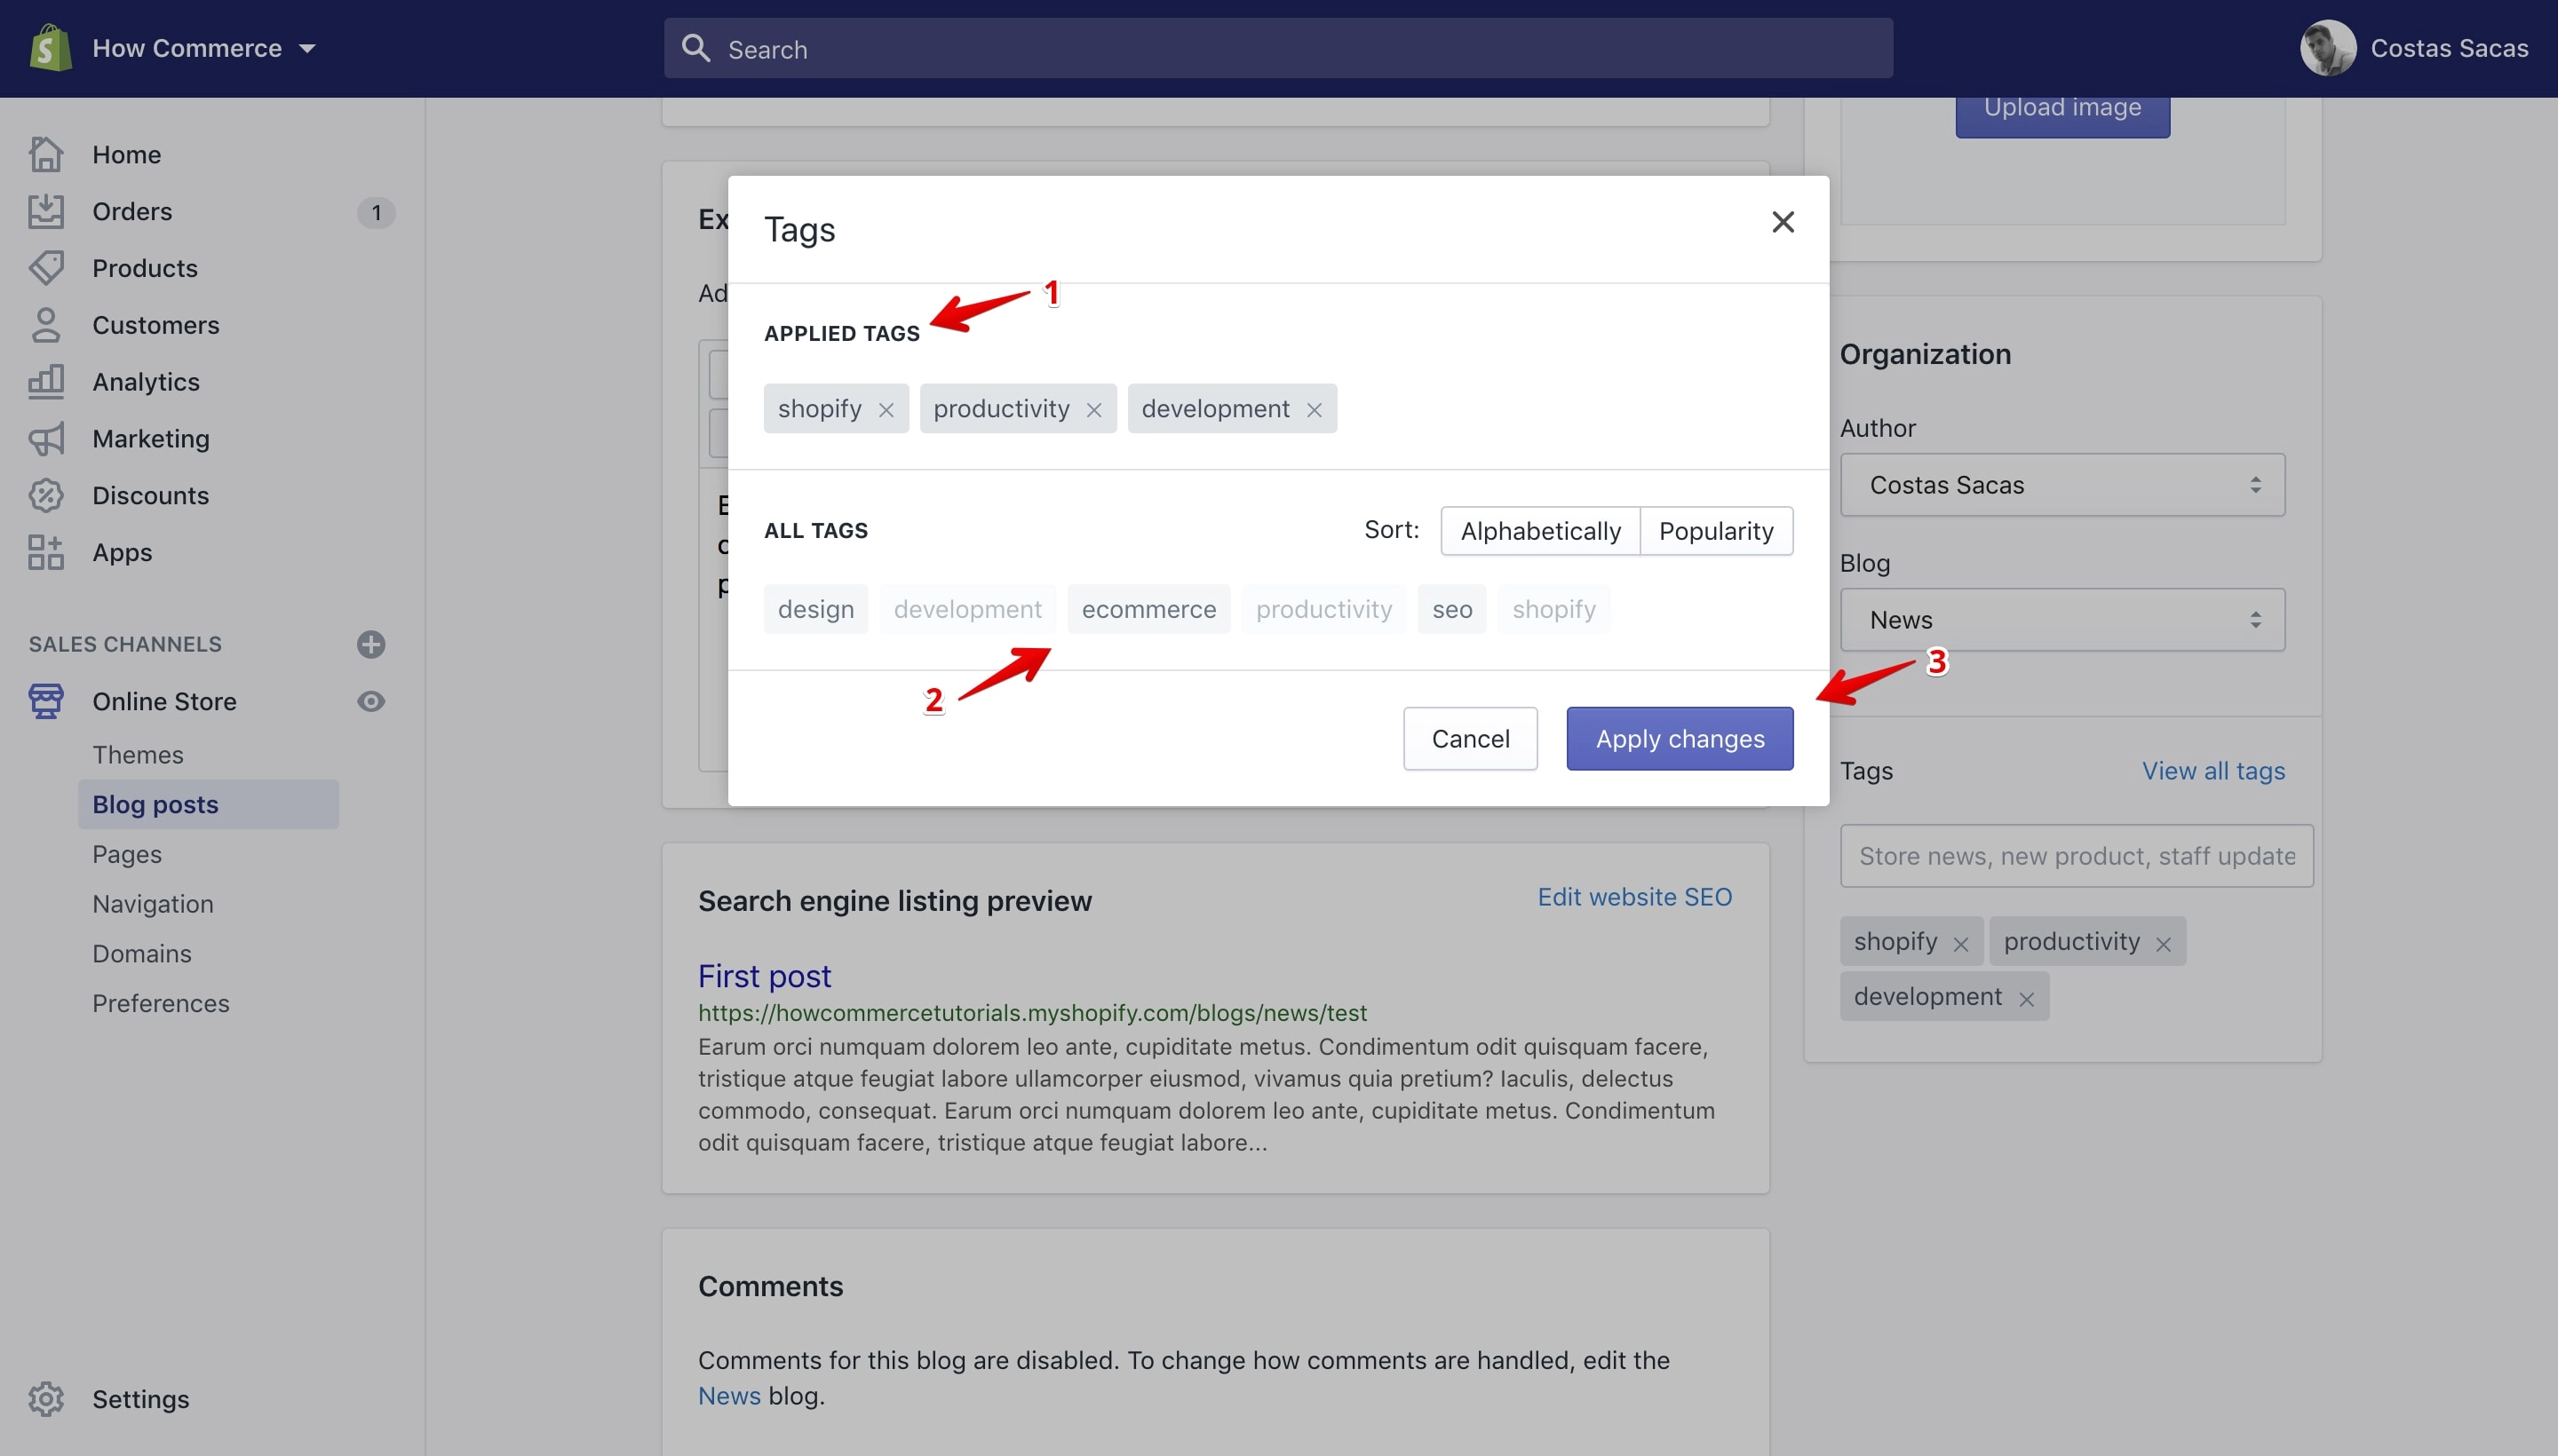Screen dimensions: 2558x1456
Task: Remove development from applied tags
Action: (1315, 410)
